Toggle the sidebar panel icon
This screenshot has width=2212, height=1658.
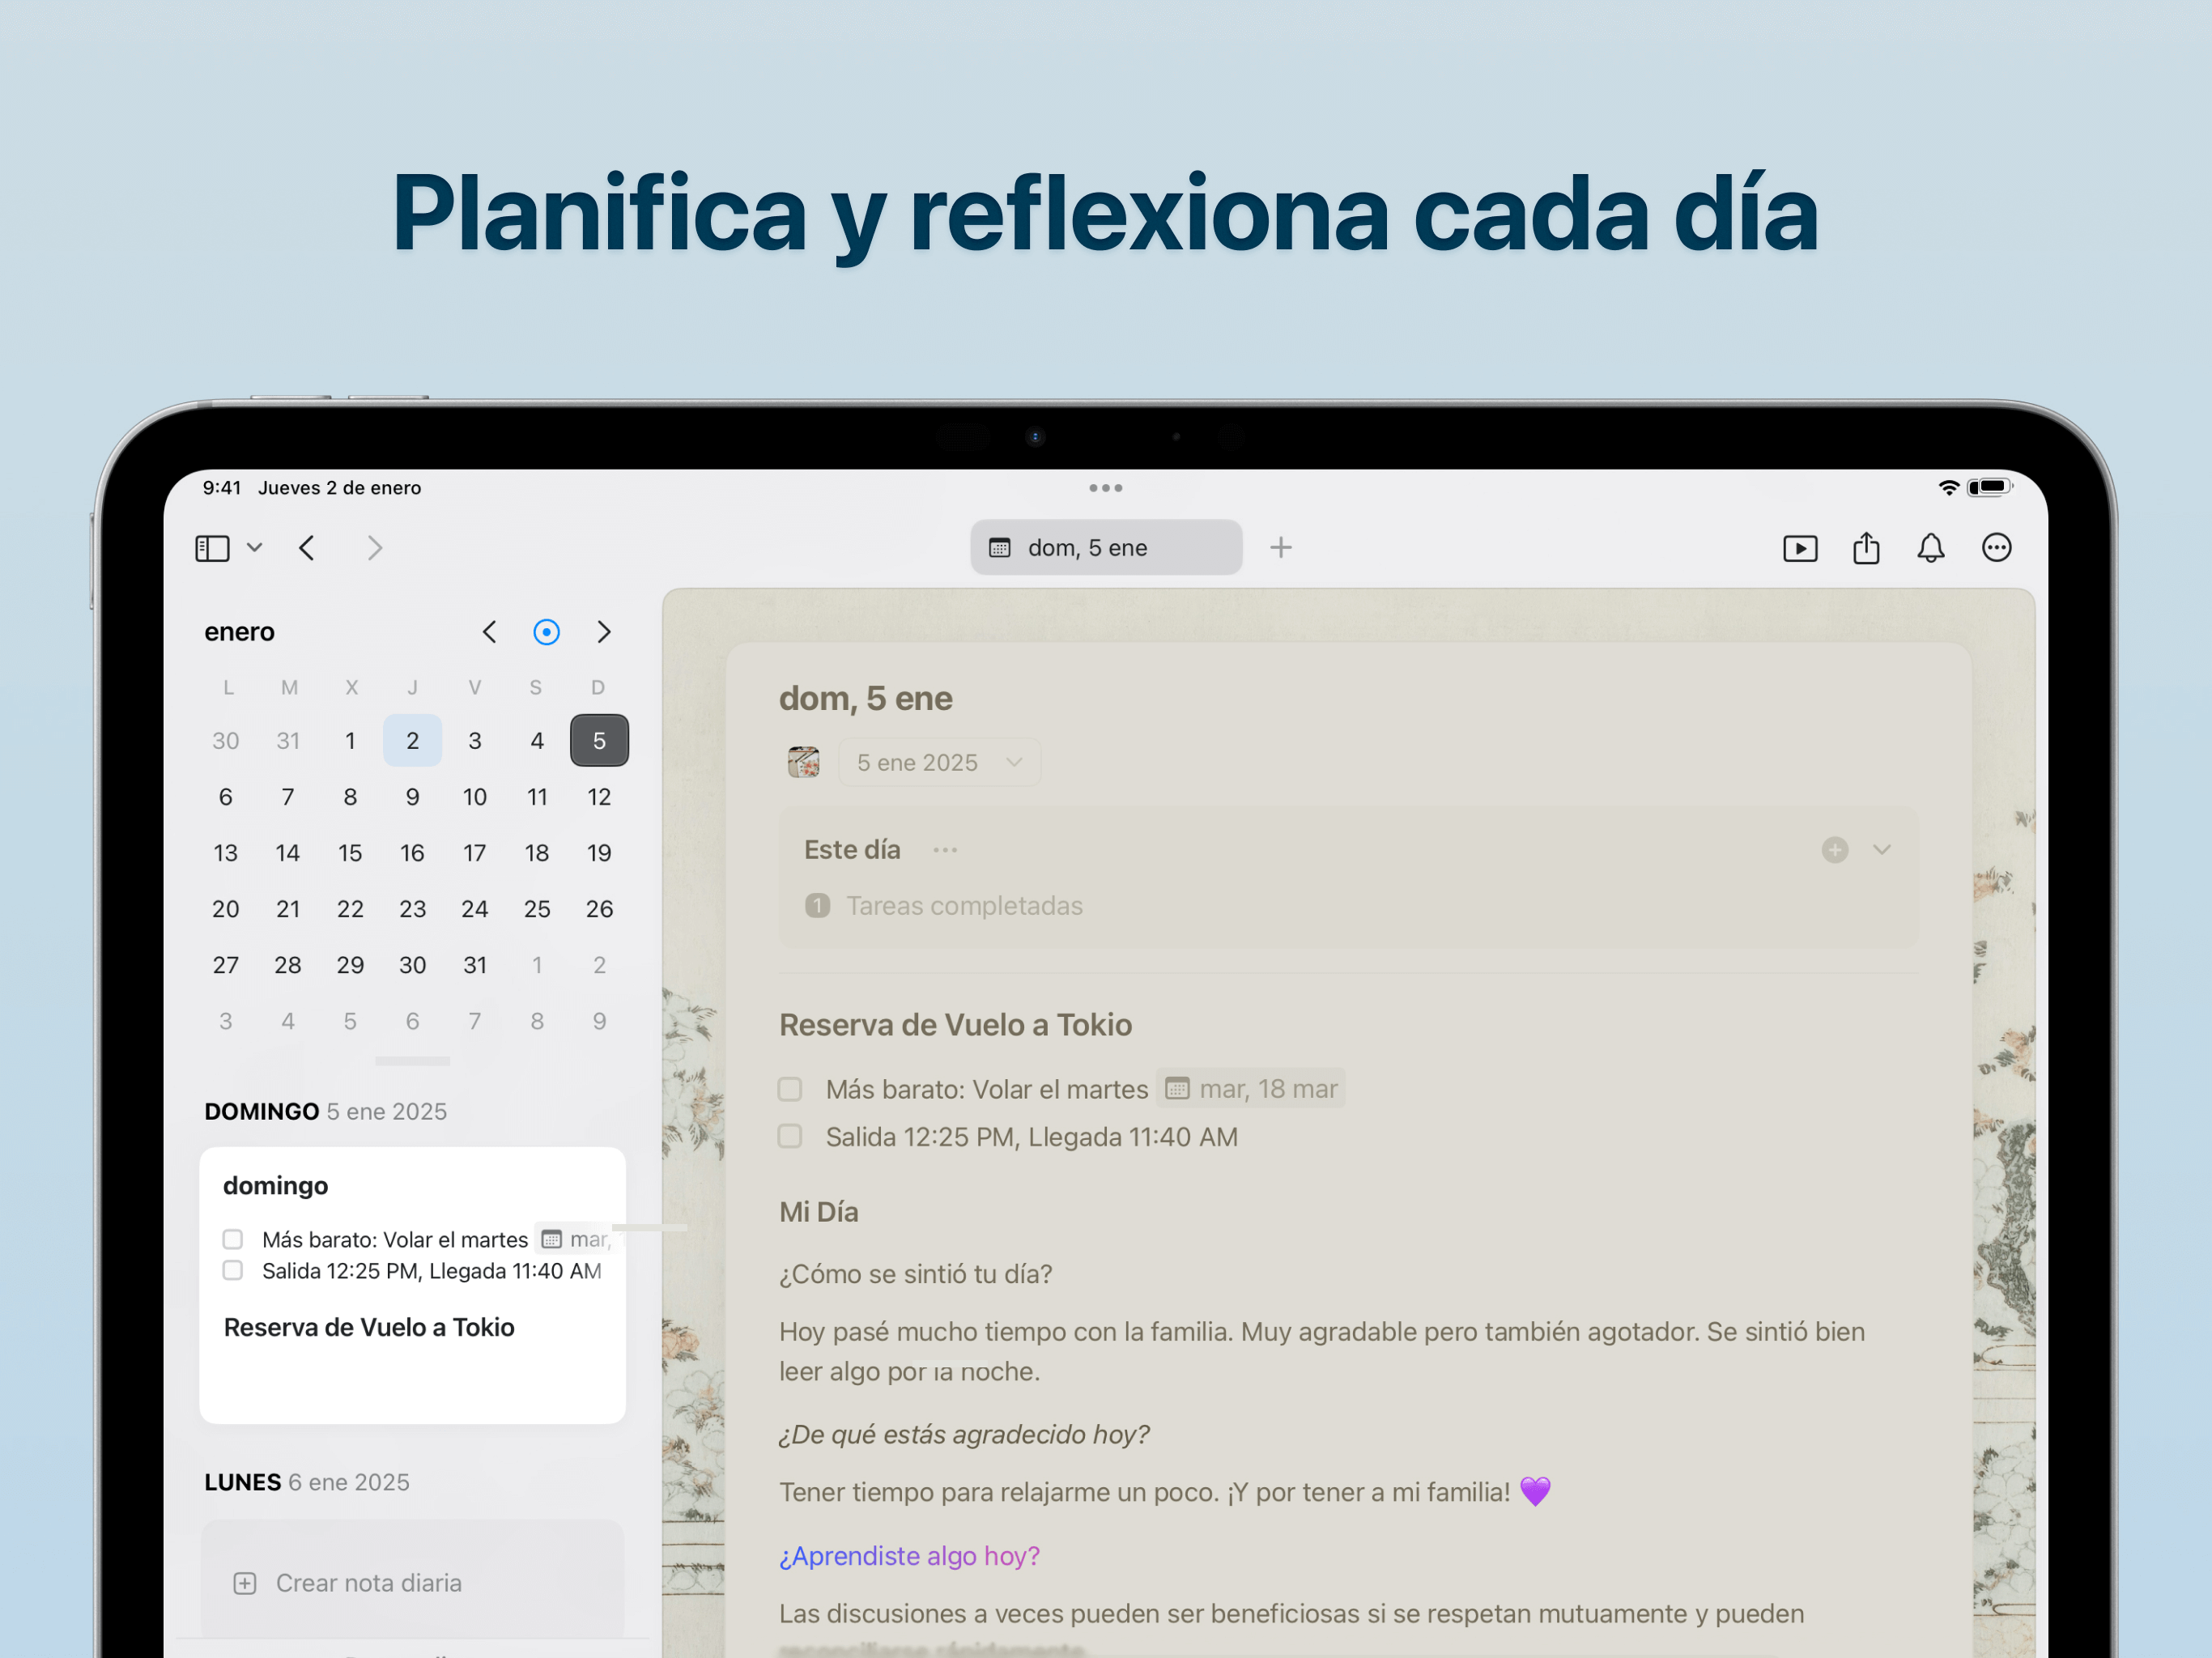(x=212, y=548)
